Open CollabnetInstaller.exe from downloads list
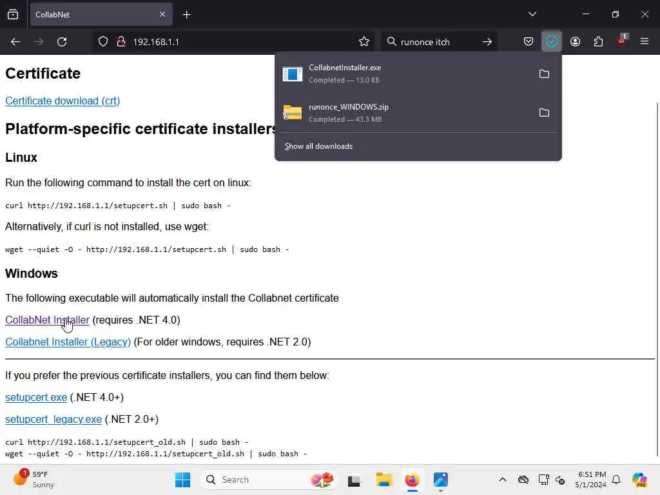Image resolution: width=660 pixels, height=495 pixels. click(404, 73)
